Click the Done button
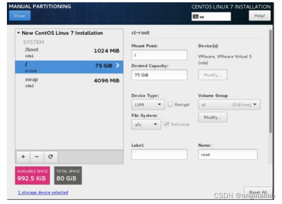The image size is (282, 204). [20, 16]
